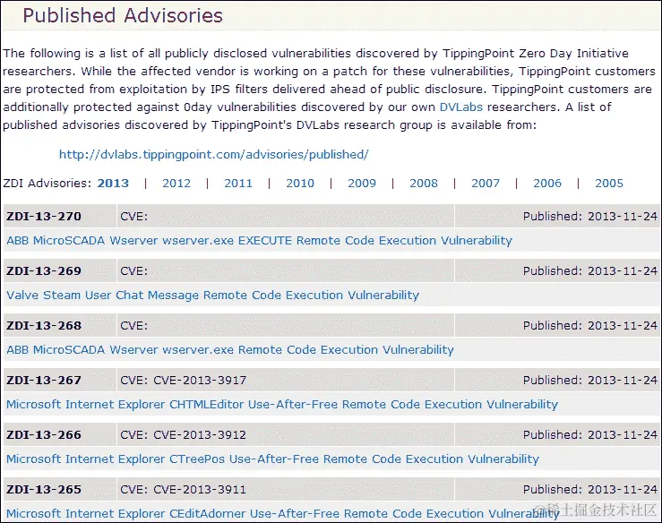Viewport: 662px width, 523px height.
Task: Open Internet Explorer CEditAdorner Use-After-Free advisory
Action: click(283, 514)
